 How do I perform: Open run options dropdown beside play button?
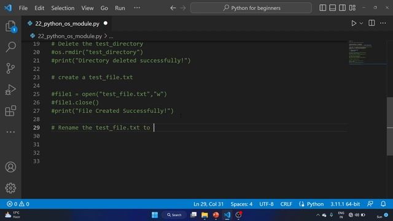(x=361, y=23)
